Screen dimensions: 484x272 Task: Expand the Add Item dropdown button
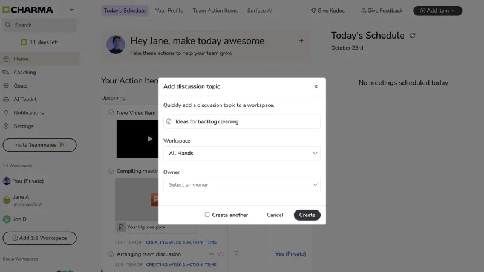[437, 11]
